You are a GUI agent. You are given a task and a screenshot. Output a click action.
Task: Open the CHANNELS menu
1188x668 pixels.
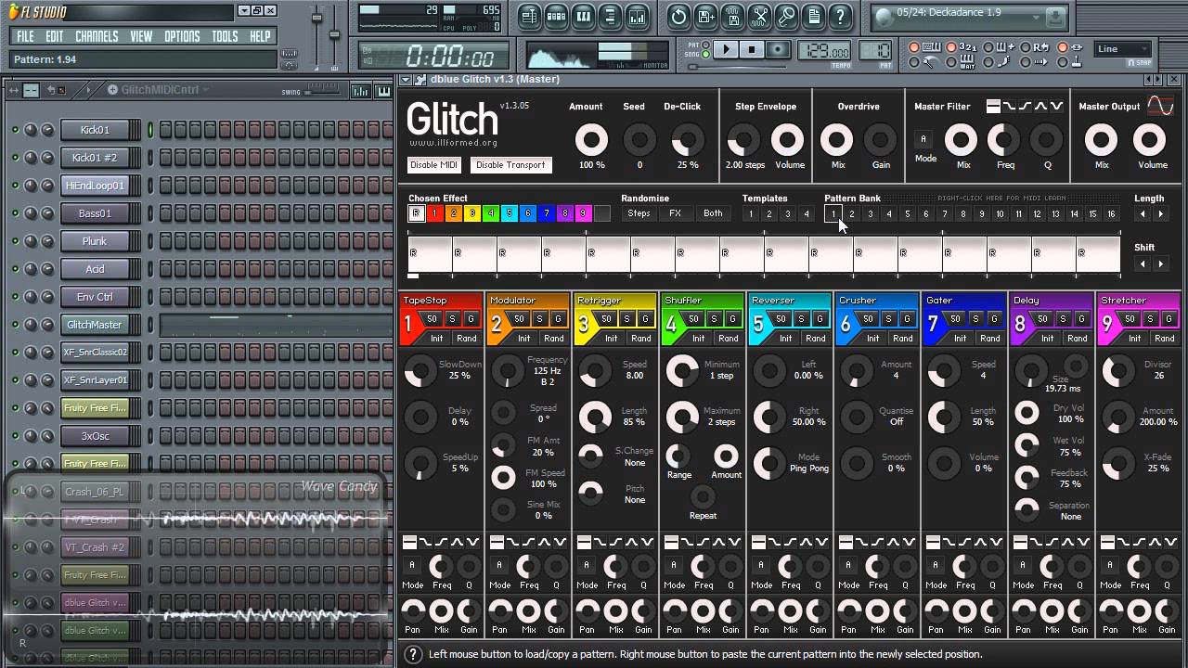pos(97,37)
